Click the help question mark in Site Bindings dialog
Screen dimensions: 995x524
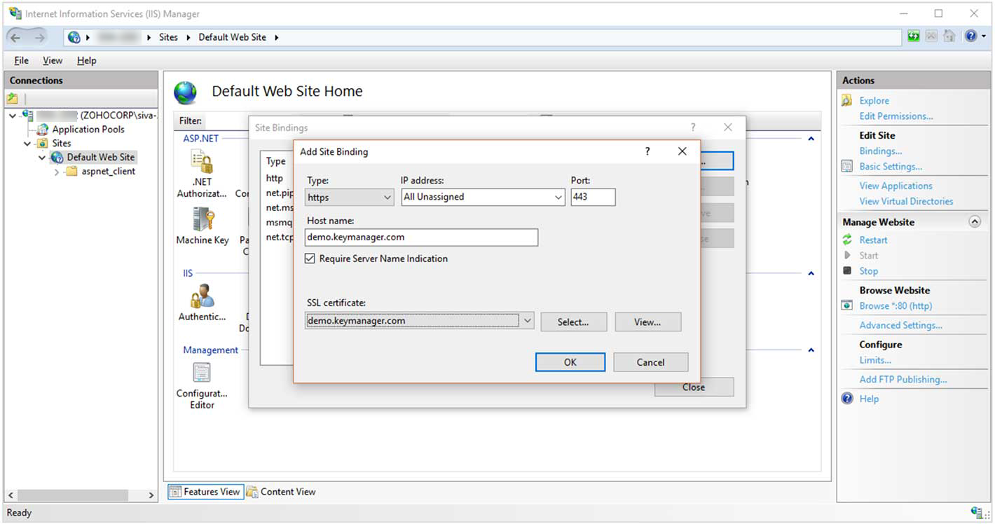coord(693,127)
